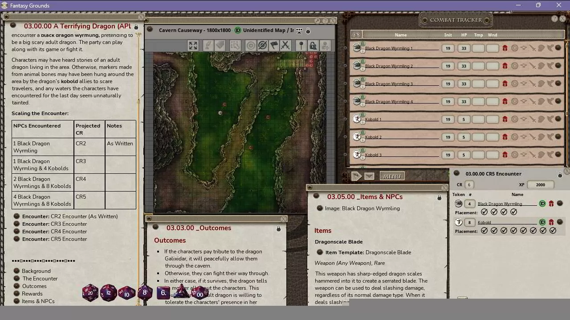Viewport: 570px width, 320px height.
Task: Click the grayed eraser tool in map toolbar
Action: 220,45
